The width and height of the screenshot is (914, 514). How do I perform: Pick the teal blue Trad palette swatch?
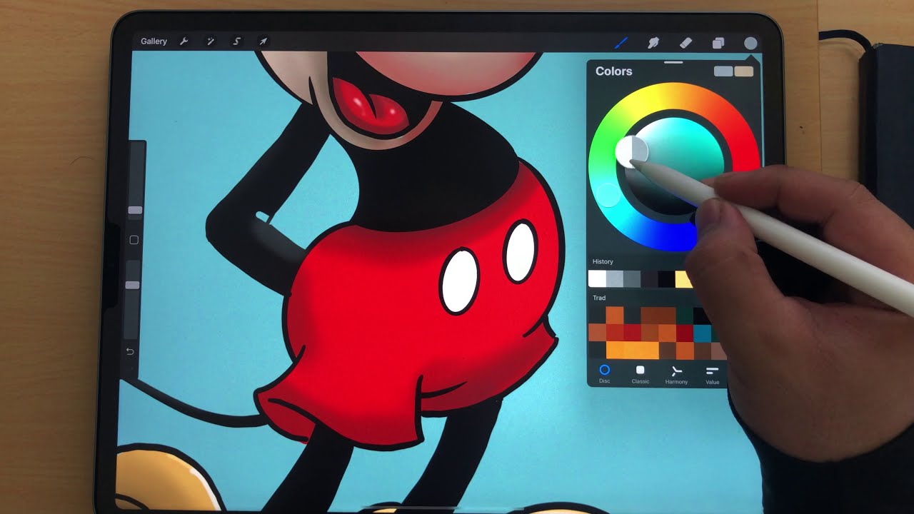pyautogui.click(x=702, y=333)
